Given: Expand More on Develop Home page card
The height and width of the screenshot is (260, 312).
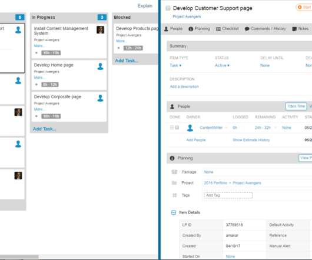Looking at the screenshot, I should point(39,78).
